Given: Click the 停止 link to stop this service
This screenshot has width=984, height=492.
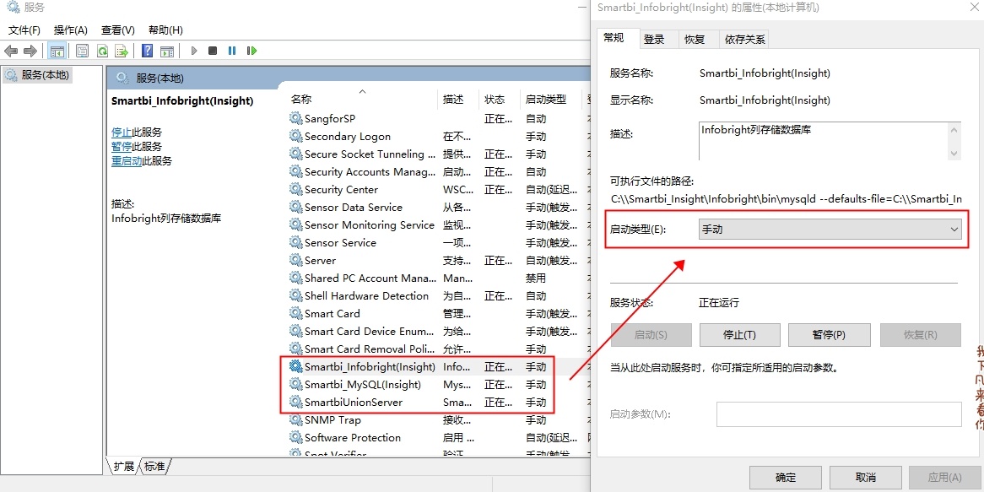Looking at the screenshot, I should (122, 132).
